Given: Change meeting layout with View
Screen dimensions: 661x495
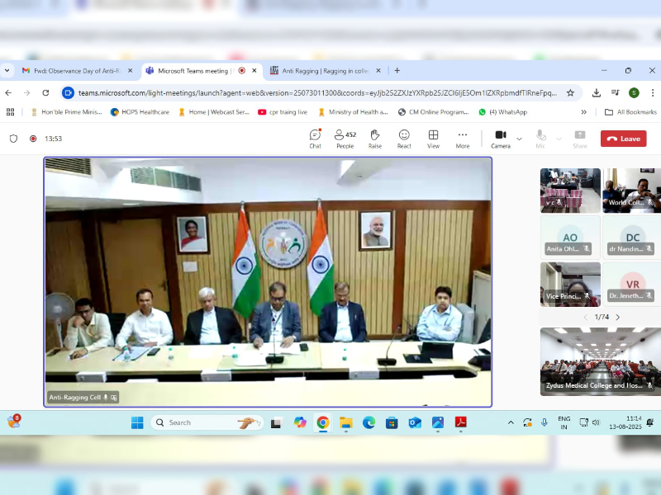Looking at the screenshot, I should coord(433,138).
